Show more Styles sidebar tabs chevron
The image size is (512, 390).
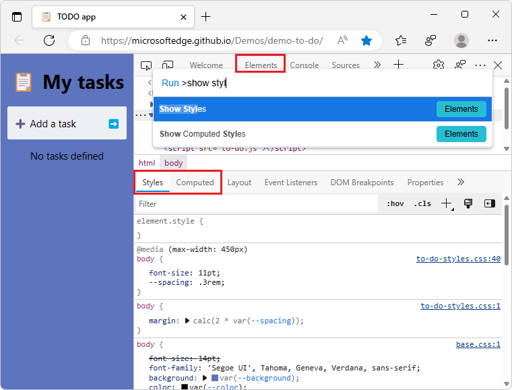point(461,182)
